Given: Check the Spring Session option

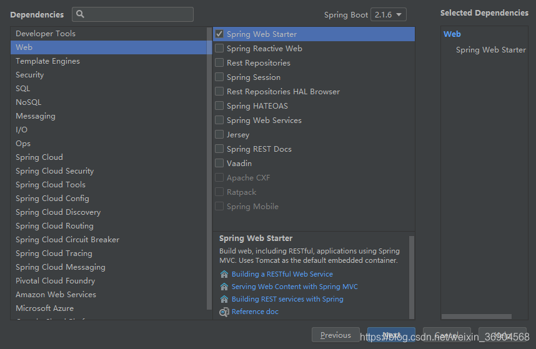Looking at the screenshot, I should pyautogui.click(x=219, y=77).
